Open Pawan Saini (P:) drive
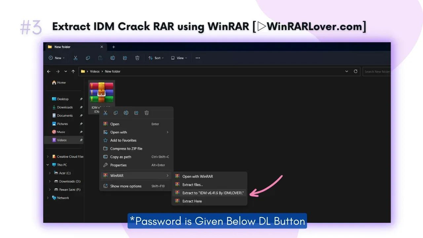Viewport: 423px width, 238px height. coord(67,190)
